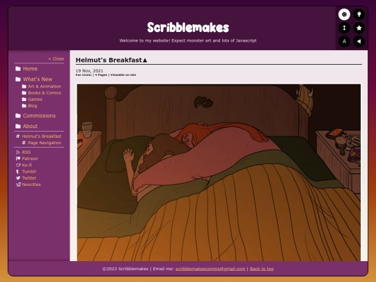Toggle the lightbulb theme button
Image resolution: width=376 pixels, height=282 pixels.
pyautogui.click(x=359, y=15)
